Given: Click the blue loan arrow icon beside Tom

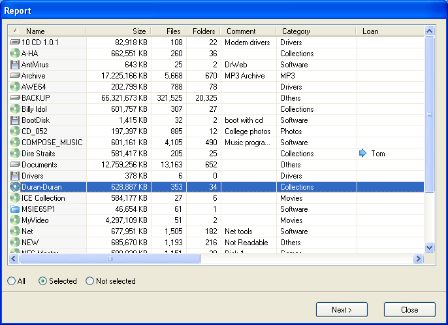Looking at the screenshot, I should (363, 154).
